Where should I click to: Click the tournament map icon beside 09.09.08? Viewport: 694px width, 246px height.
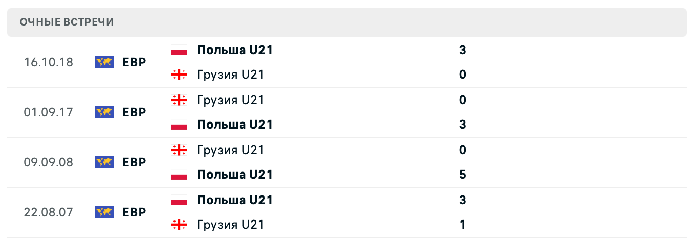(104, 162)
